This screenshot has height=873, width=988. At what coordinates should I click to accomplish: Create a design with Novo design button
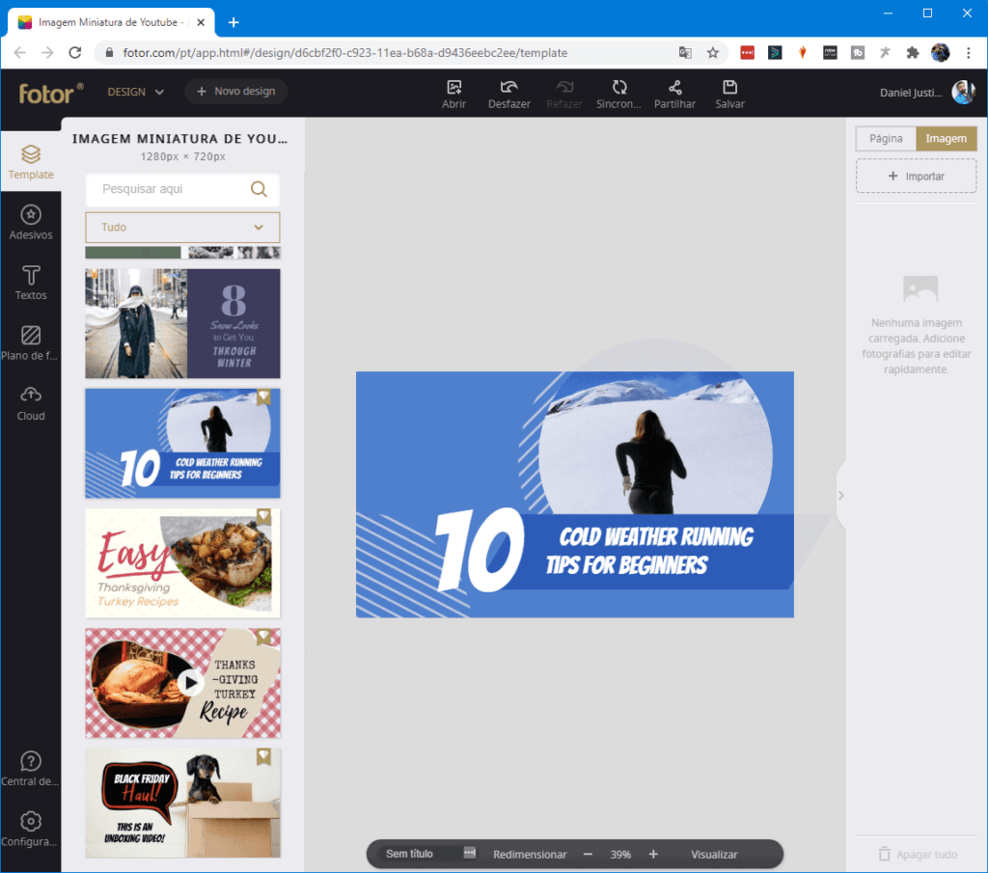tap(235, 92)
